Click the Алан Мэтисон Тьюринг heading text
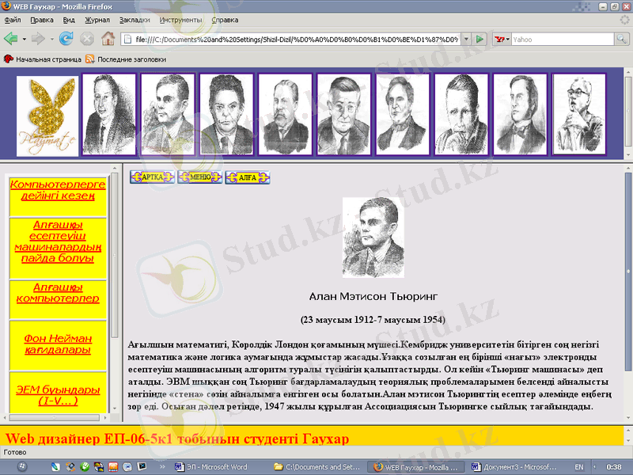This screenshot has height=475, width=633. pos(373,296)
